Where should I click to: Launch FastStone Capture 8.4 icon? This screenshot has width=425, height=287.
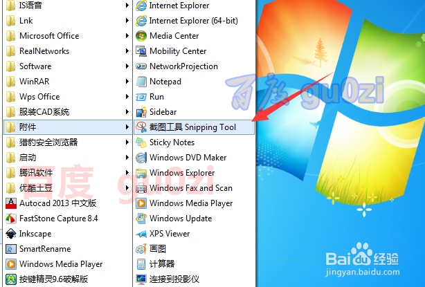[11, 219]
